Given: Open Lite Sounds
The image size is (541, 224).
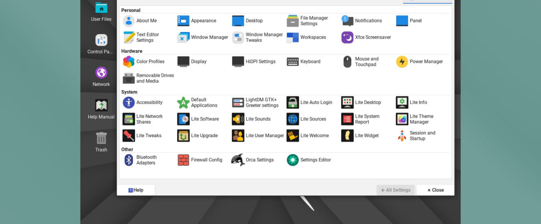Looking at the screenshot, I should [251, 119].
